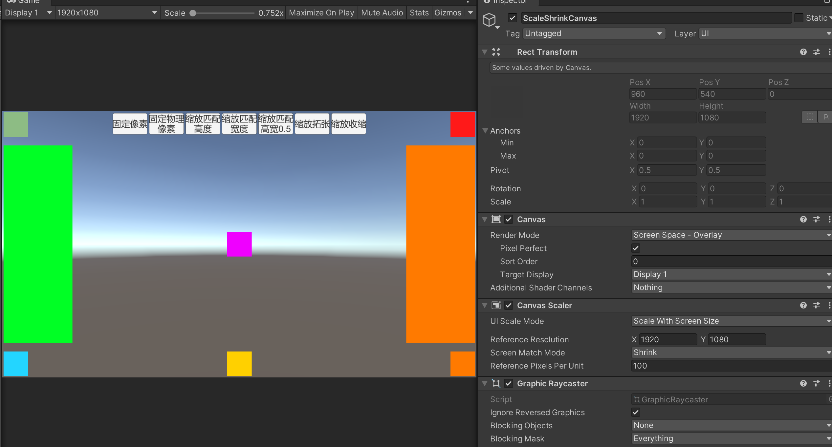This screenshot has height=447, width=832.
Task: Uncheck Ignore Reversed Graphics
Action: [636, 412]
